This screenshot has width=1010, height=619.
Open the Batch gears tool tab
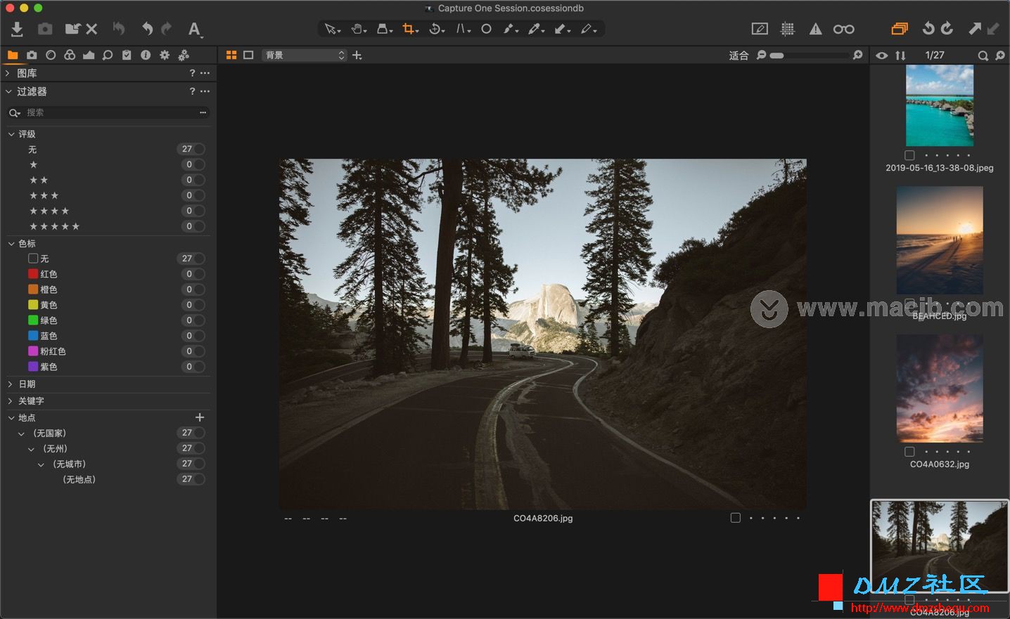[184, 55]
